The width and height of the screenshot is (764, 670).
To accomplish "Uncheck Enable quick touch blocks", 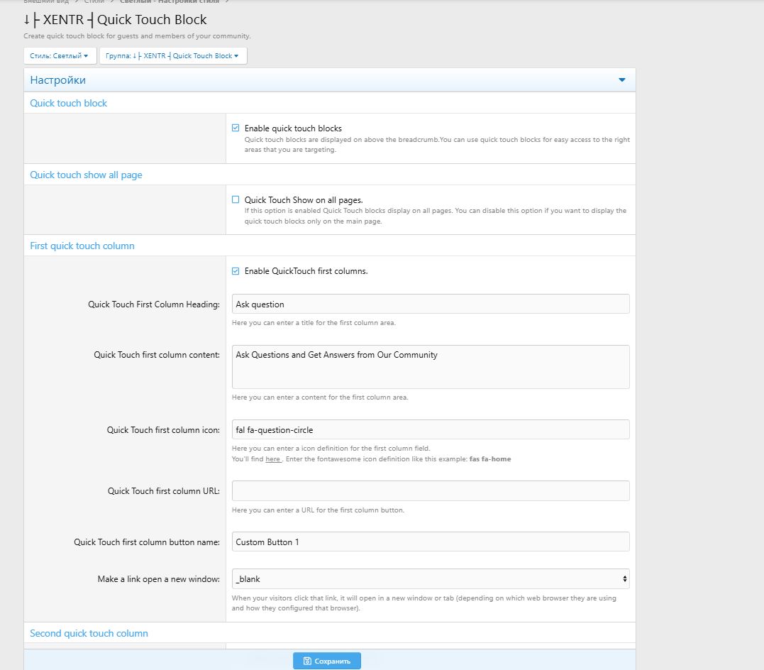I will click(x=236, y=128).
